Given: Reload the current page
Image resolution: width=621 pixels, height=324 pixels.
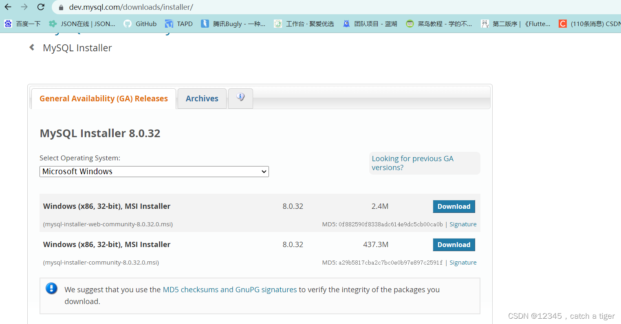Looking at the screenshot, I should 40,7.
